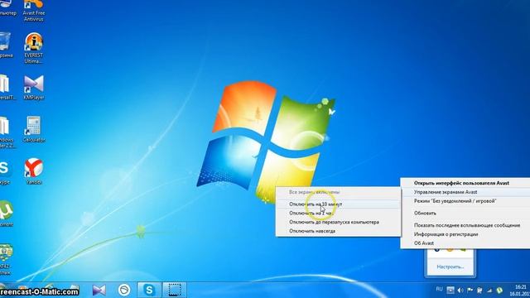530x298 pixels.
Task: Select the uTorrent desktop shortcut
Action: point(6,214)
